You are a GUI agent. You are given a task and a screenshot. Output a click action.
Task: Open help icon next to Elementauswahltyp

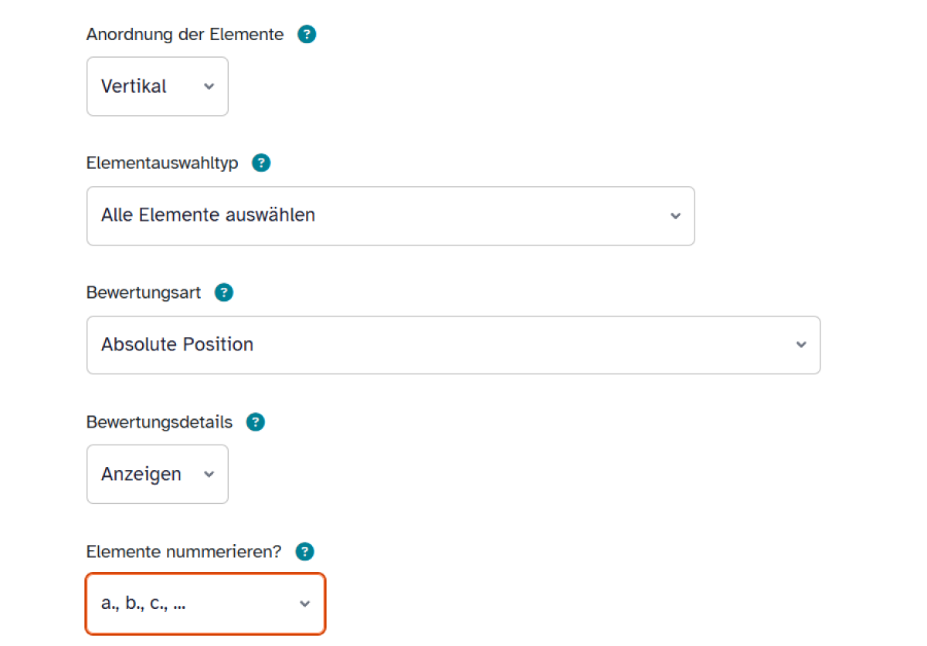click(x=261, y=164)
